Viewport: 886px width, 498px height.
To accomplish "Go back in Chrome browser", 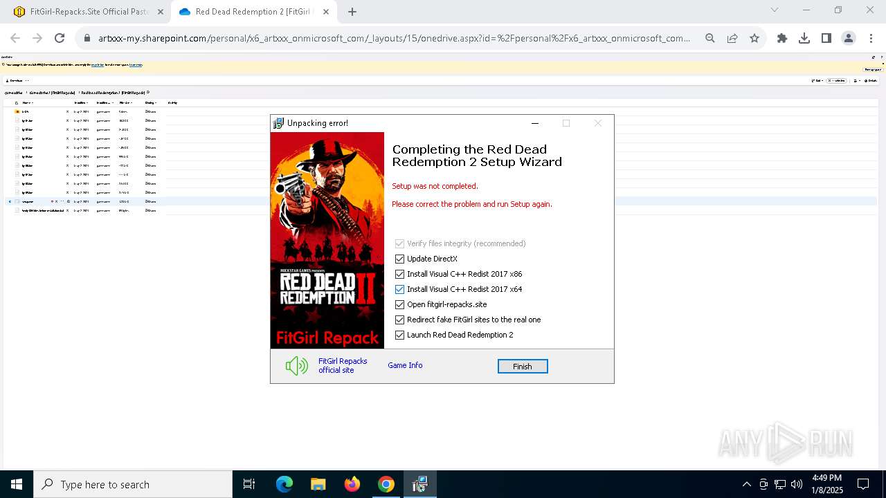I will pyautogui.click(x=15, y=38).
